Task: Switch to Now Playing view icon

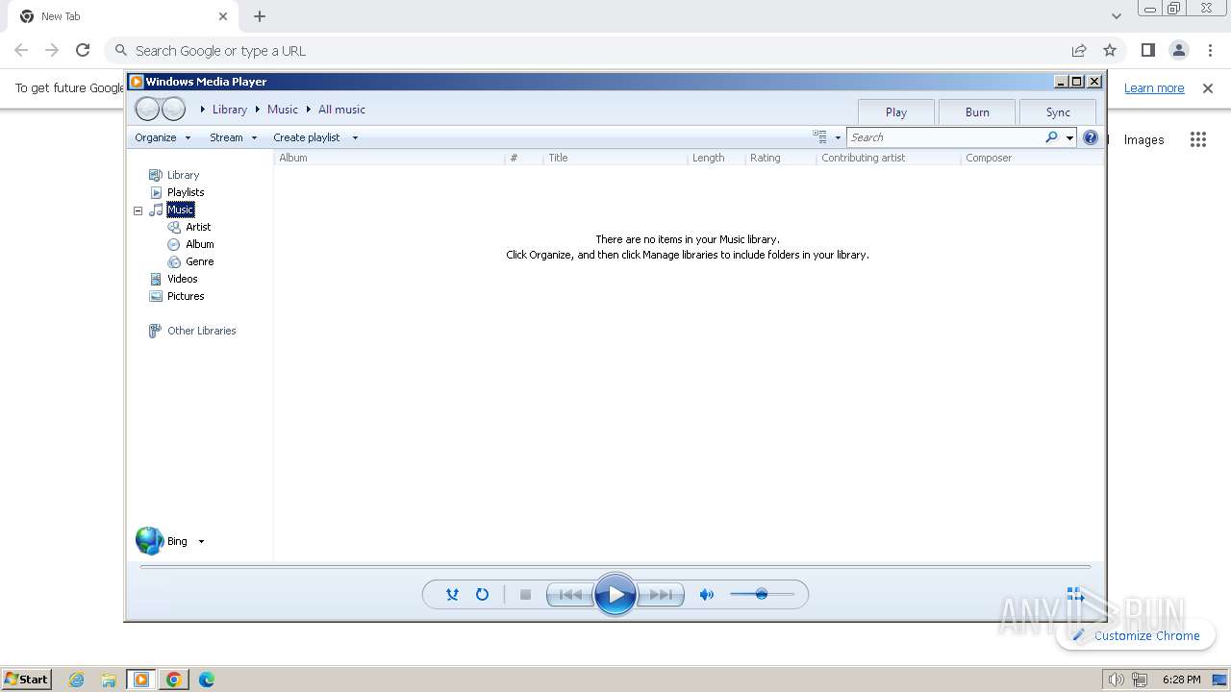Action: 1075,595
